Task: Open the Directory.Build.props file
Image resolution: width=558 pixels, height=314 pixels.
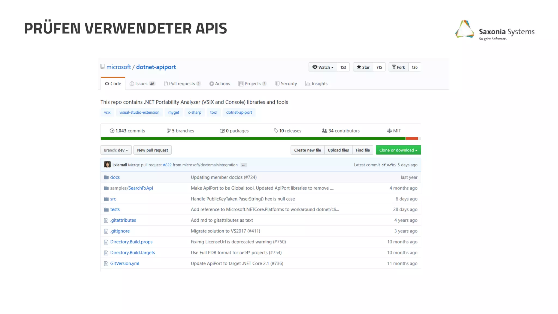Action: [131, 242]
